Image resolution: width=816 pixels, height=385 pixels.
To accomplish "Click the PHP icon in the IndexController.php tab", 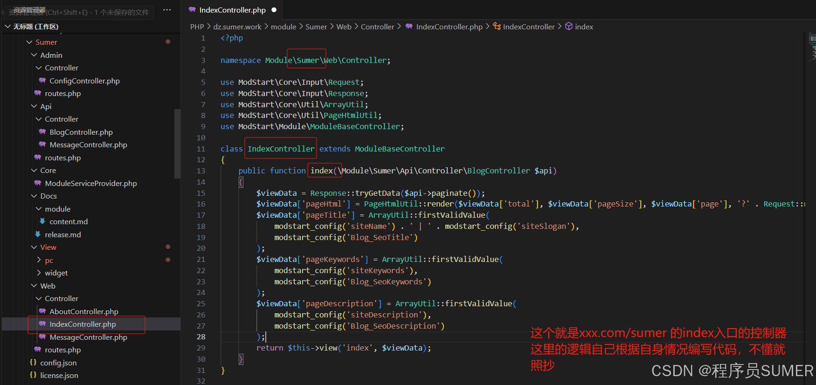I will tap(192, 10).
